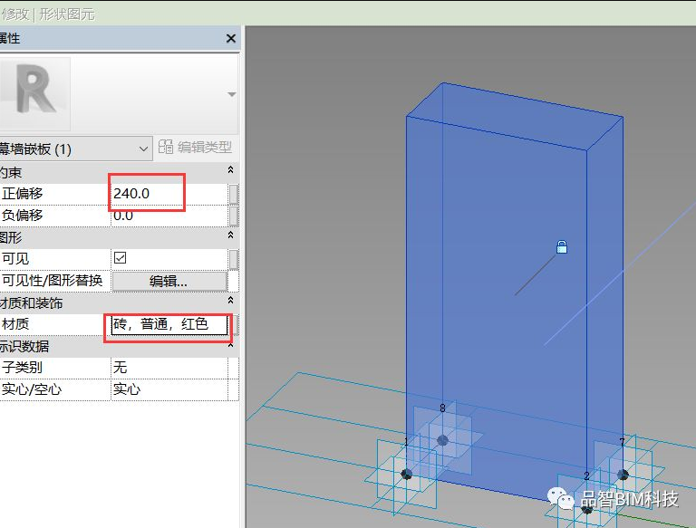
Task: Collapse the 图形 section
Action: click(230, 235)
